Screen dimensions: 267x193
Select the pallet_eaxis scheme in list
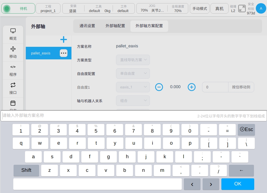coord(48,53)
